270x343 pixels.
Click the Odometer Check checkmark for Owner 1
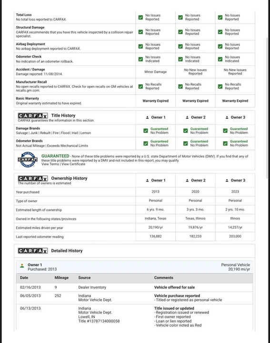coord(140,59)
